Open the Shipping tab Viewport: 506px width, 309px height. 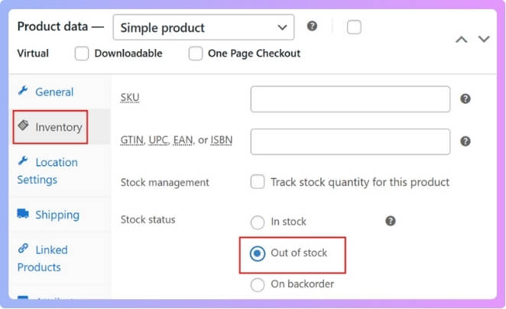click(x=57, y=215)
